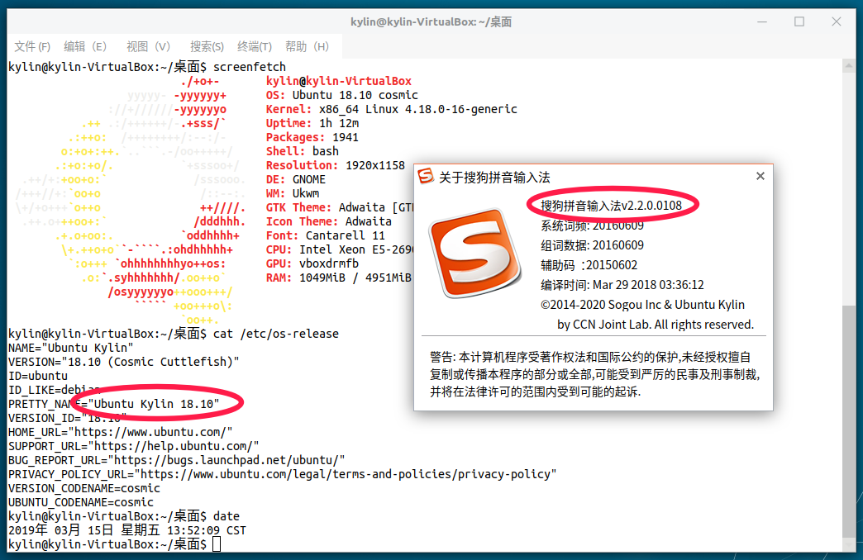863x560 pixels.
Task: Click the line "RAM: 1049MiB / 4951MiB"
Action: (x=338, y=278)
